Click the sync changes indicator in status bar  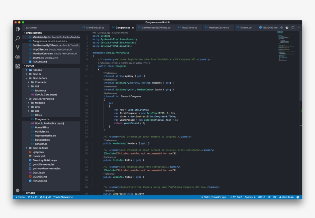[33, 197]
